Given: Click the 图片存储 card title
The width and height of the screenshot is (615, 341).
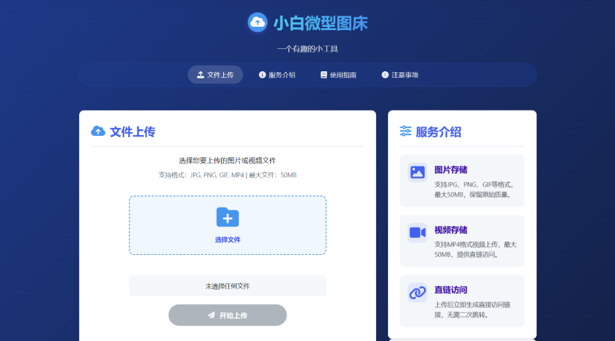Looking at the screenshot, I should coord(451,170).
